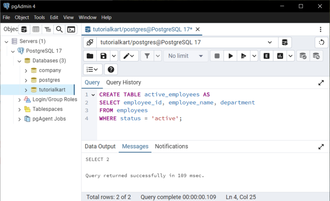Select the tutorialkart database in tree

52,90
